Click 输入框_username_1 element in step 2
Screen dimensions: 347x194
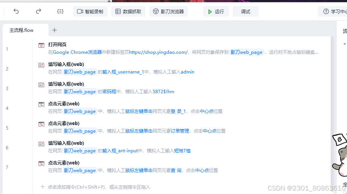tap(123, 72)
